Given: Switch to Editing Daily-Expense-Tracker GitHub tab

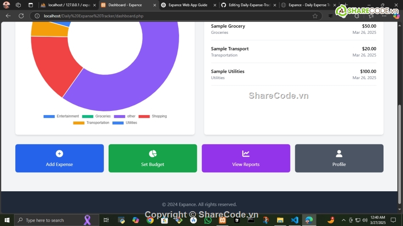Looking at the screenshot, I should coord(249,5).
